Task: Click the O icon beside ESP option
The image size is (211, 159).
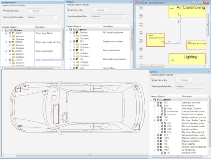Action: coord(161,120)
